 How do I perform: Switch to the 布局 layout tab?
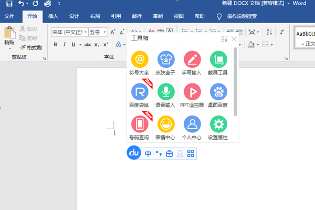click(x=95, y=16)
